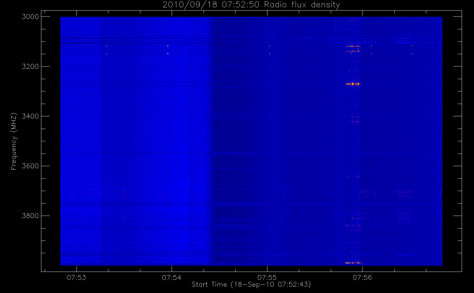The image size is (474, 293).
Task: Click the 3600 frequency tick label
Action: click(30, 166)
